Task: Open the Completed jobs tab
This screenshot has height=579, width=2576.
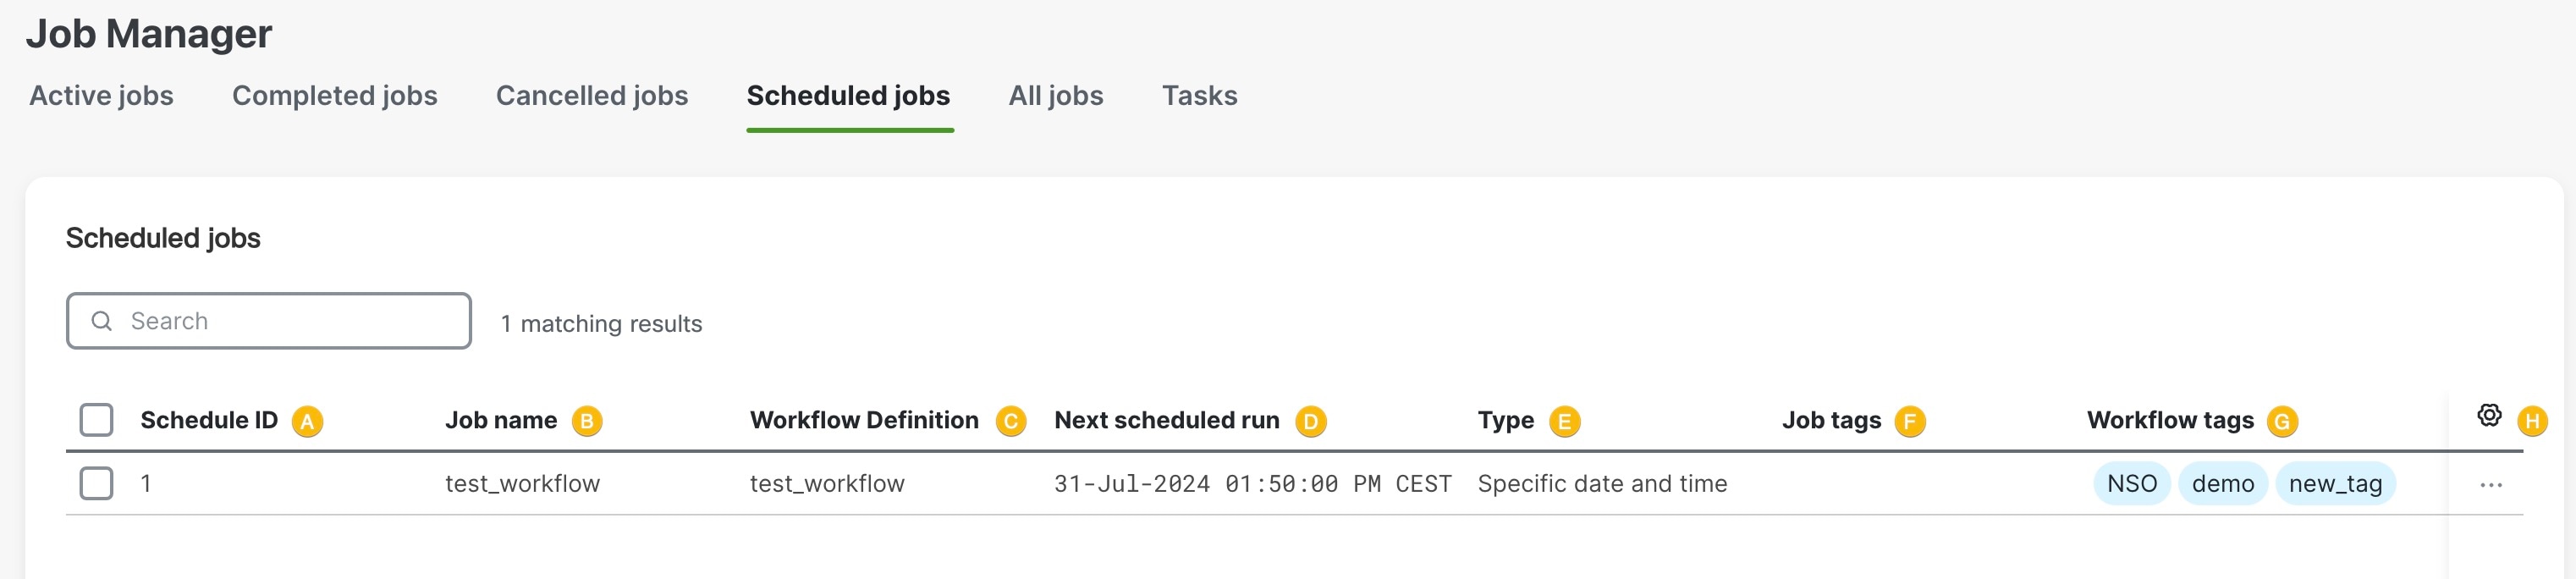Action: pyautogui.click(x=335, y=95)
